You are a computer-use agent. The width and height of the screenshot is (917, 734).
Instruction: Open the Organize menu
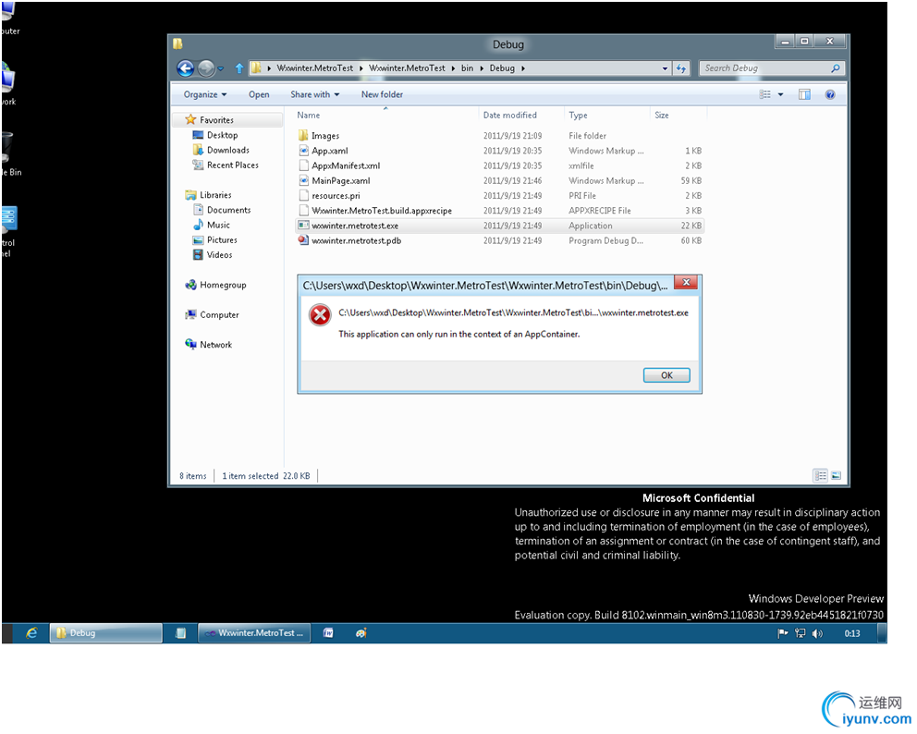point(205,94)
